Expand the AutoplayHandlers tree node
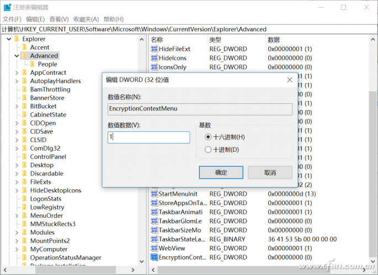The width and height of the screenshot is (378, 275). click(x=17, y=81)
